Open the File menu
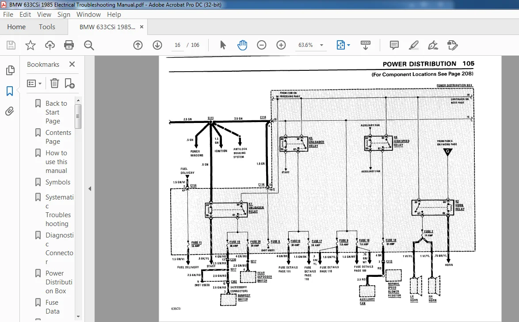The width and height of the screenshot is (519, 322). tap(8, 15)
